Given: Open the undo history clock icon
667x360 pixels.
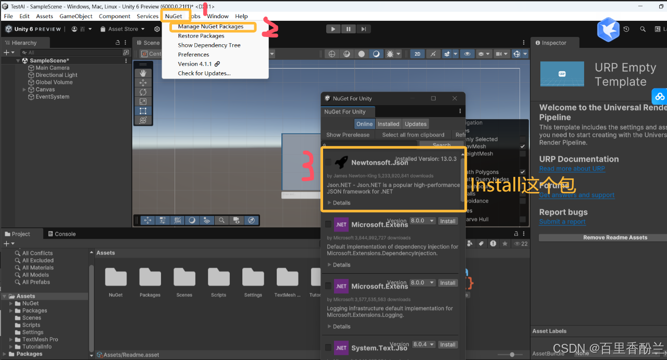Looking at the screenshot, I should tap(626, 29).
